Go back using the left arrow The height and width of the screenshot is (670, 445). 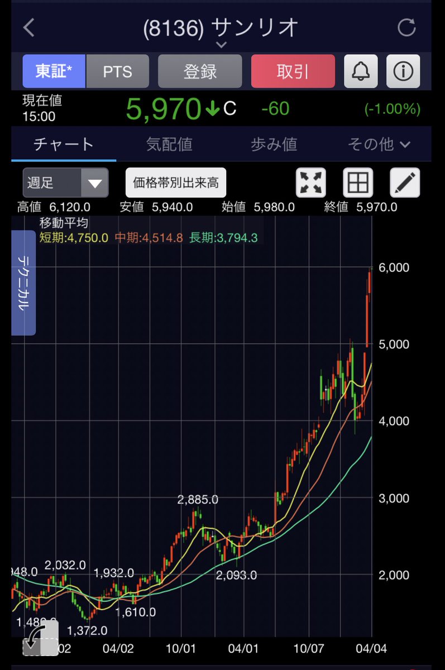(29, 27)
